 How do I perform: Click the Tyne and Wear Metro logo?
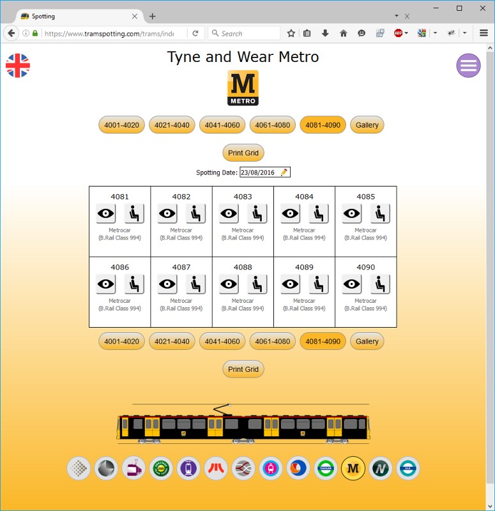tap(243, 88)
